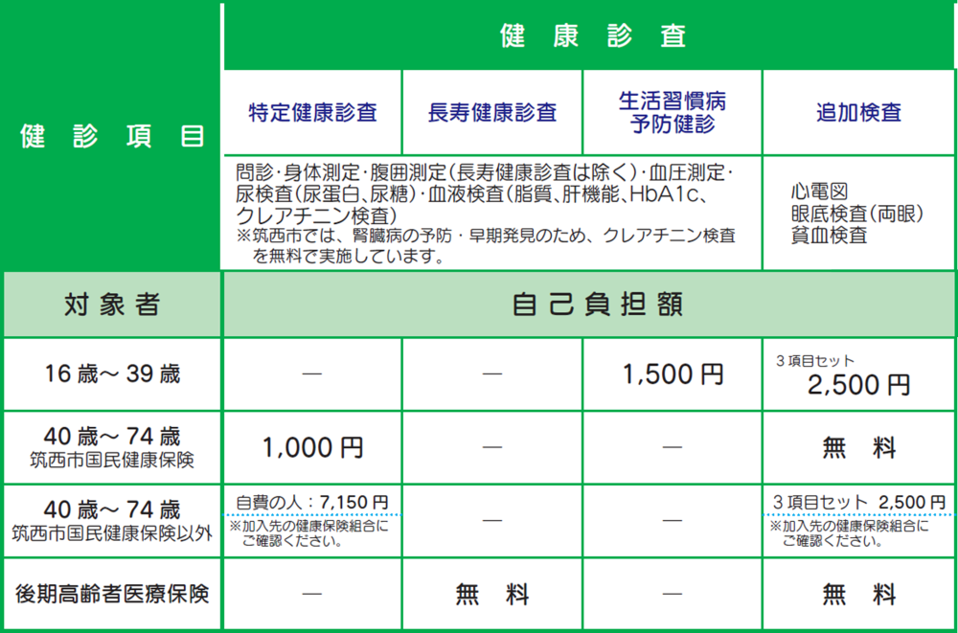958x633 pixels.
Task: Click the 無料 cell under 長寿健康診査
Action: click(491, 593)
